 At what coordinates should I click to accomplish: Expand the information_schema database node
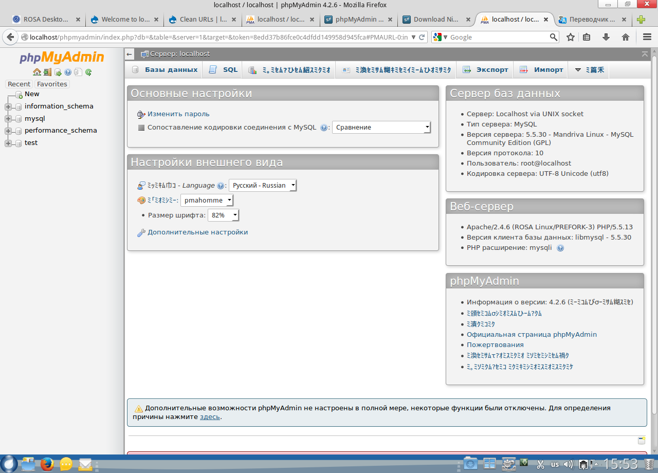coord(8,107)
